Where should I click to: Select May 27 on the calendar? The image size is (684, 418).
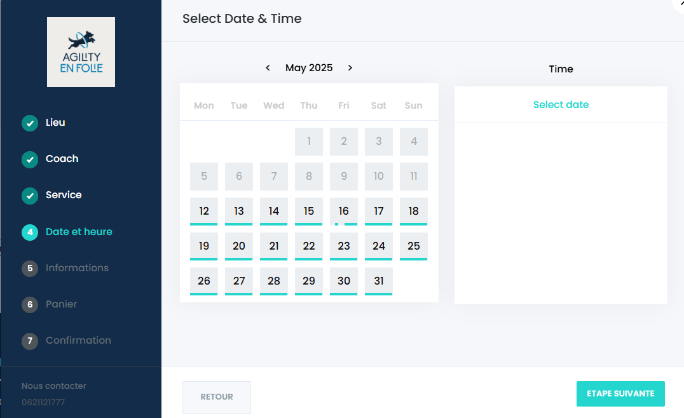(x=238, y=281)
